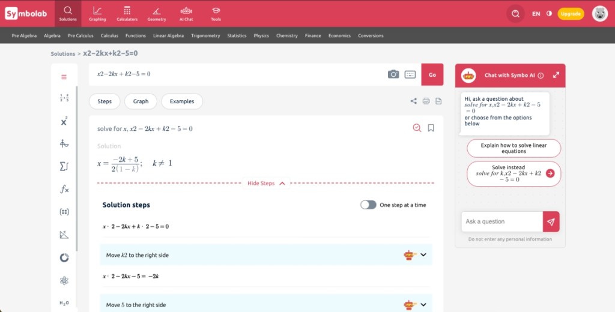615x312 pixels.
Task: Open the Finance menu
Action: pos(313,35)
